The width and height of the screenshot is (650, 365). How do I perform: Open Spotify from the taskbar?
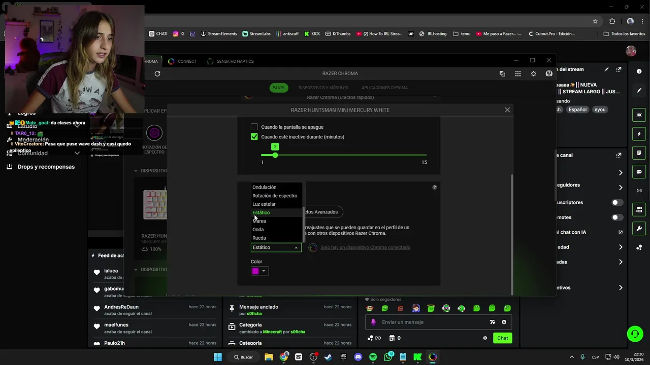tap(373, 357)
